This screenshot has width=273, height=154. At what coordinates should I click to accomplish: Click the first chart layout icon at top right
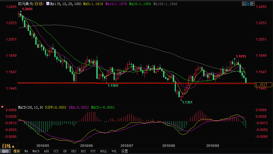tap(244, 4)
